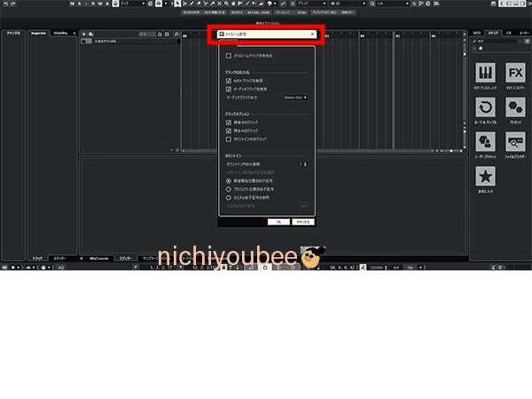Open the Loops & Samples tile
This screenshot has width=532, height=399.
click(x=485, y=107)
